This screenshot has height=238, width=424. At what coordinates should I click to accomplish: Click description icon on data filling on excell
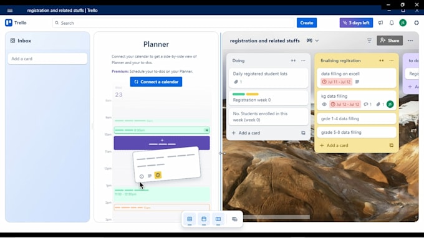(x=357, y=82)
